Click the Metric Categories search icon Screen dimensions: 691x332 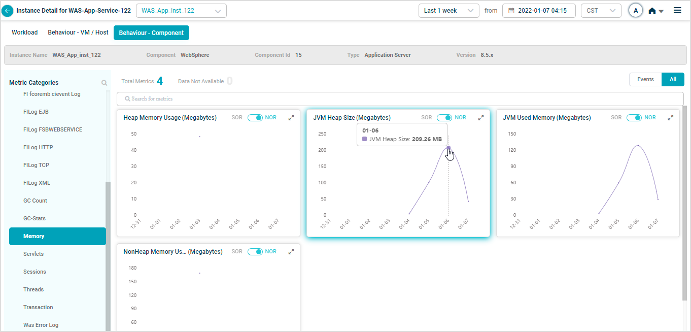coord(104,83)
